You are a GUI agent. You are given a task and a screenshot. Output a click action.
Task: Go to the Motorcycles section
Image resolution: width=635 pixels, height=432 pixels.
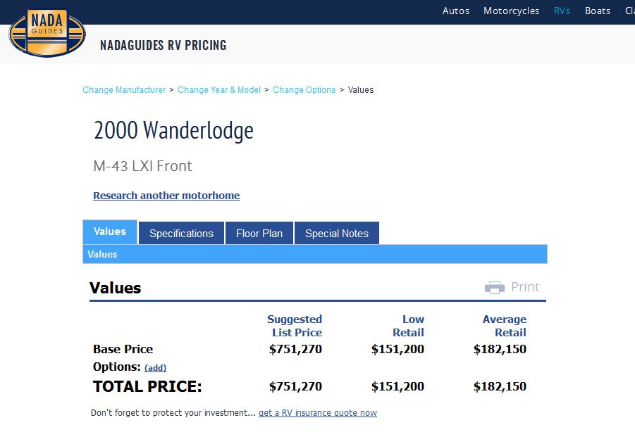pos(511,11)
